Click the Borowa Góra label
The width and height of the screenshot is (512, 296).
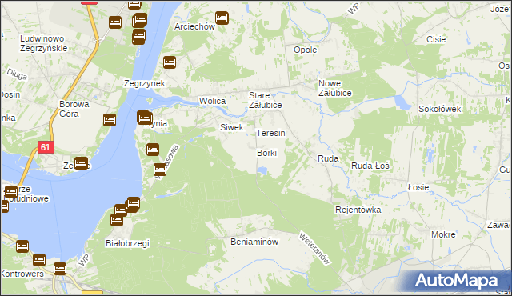pos(74,109)
